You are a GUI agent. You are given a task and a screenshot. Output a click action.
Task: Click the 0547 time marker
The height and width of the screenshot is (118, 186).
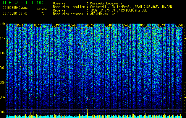click(126, 25)
